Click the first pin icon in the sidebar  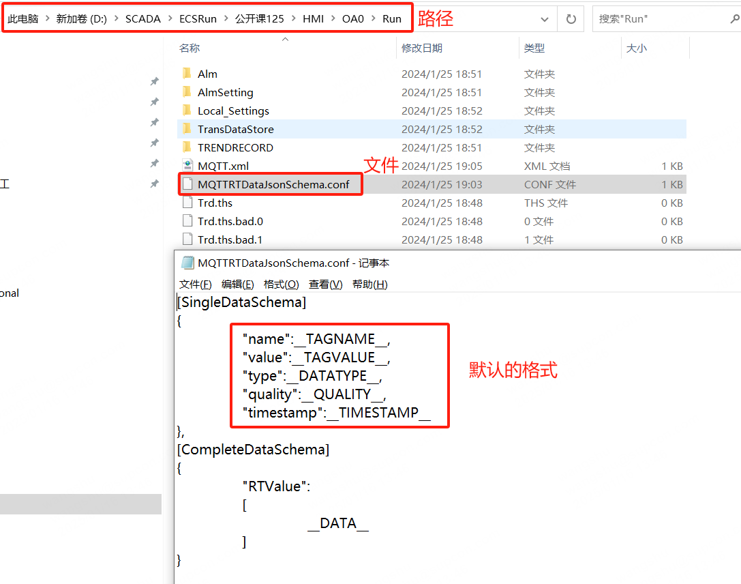click(x=154, y=81)
